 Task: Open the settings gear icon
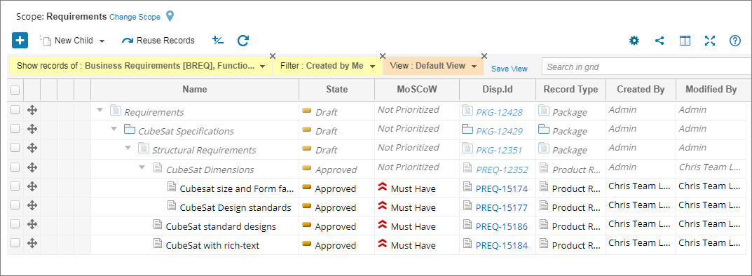click(634, 41)
